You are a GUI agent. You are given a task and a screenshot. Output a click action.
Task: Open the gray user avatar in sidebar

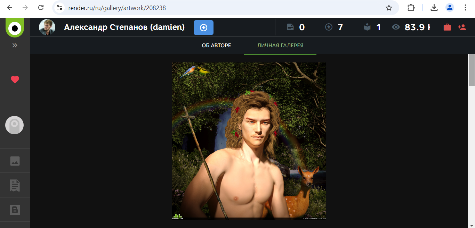pos(15,125)
